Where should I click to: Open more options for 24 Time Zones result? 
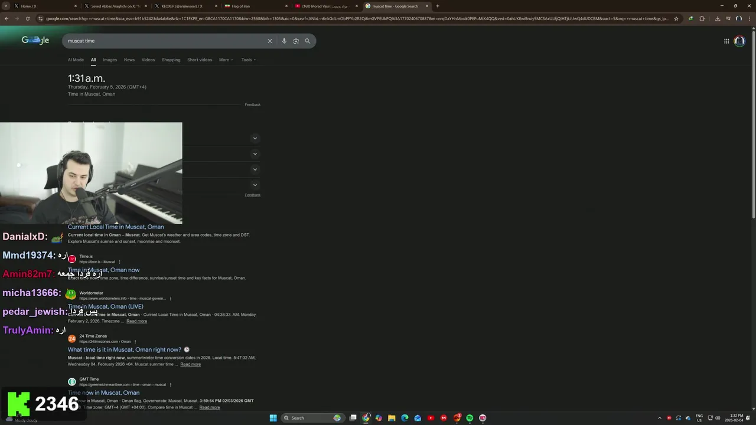pos(135,341)
